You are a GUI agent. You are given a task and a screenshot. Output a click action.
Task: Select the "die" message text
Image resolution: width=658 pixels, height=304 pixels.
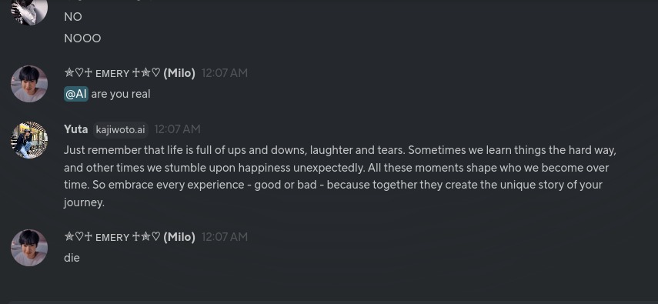pyautogui.click(x=72, y=257)
